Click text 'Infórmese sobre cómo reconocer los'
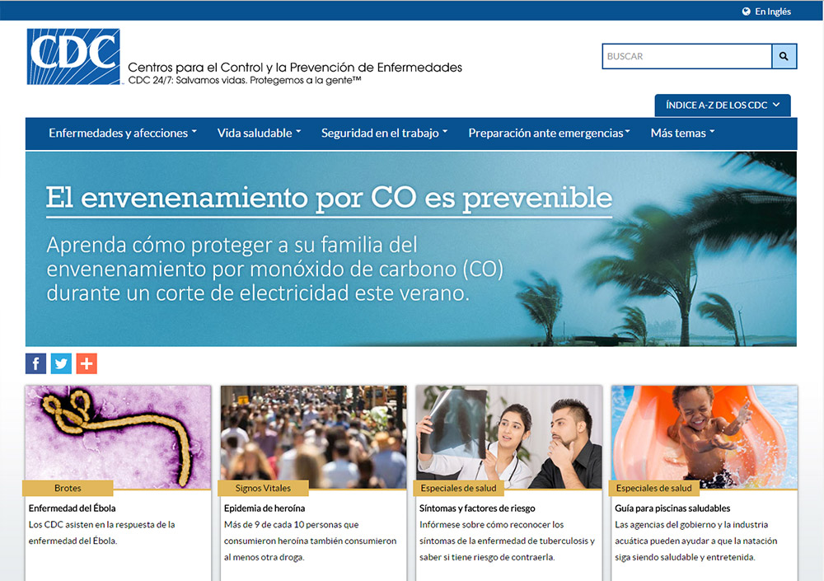 (x=491, y=525)
